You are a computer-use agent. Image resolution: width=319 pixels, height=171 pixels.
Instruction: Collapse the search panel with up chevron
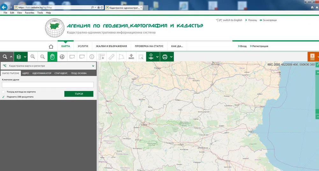pyautogui.click(x=11, y=57)
